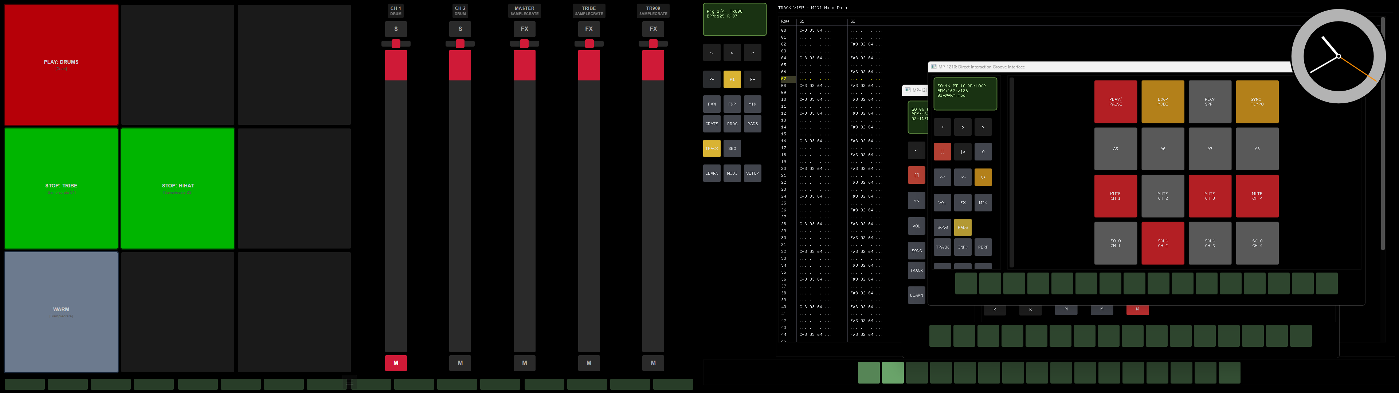
Task: Toggle the MUTE CH 2 pad
Action: point(1162,196)
